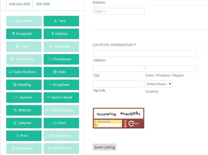Image resolution: width=208 pixels, height=155 pixels.
Task: Add a Website field button
Action: point(24,110)
